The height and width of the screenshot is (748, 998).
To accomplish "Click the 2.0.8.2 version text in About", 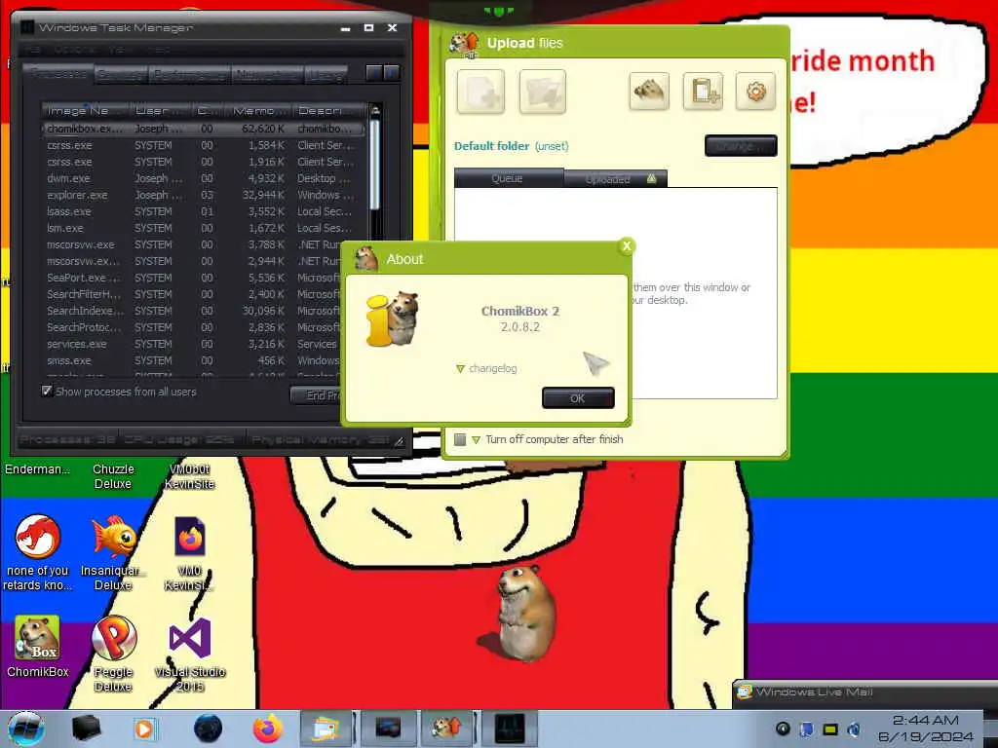I will [x=520, y=327].
